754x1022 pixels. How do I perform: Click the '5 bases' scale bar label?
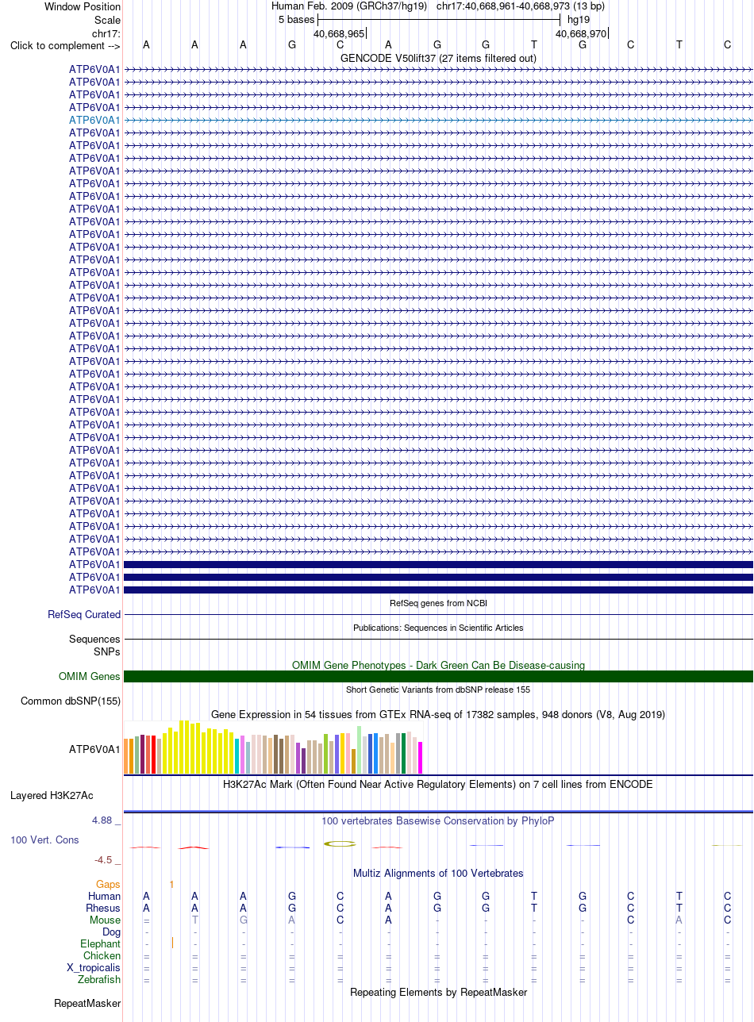click(297, 19)
